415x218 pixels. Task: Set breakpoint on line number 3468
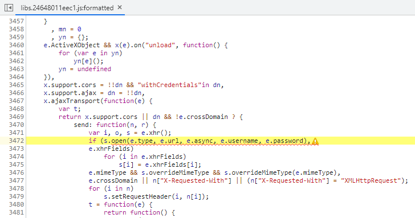click(17, 109)
